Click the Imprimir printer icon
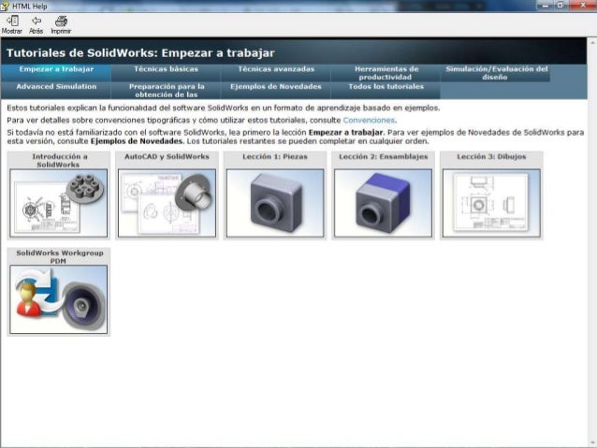This screenshot has width=597, height=448. (61, 21)
